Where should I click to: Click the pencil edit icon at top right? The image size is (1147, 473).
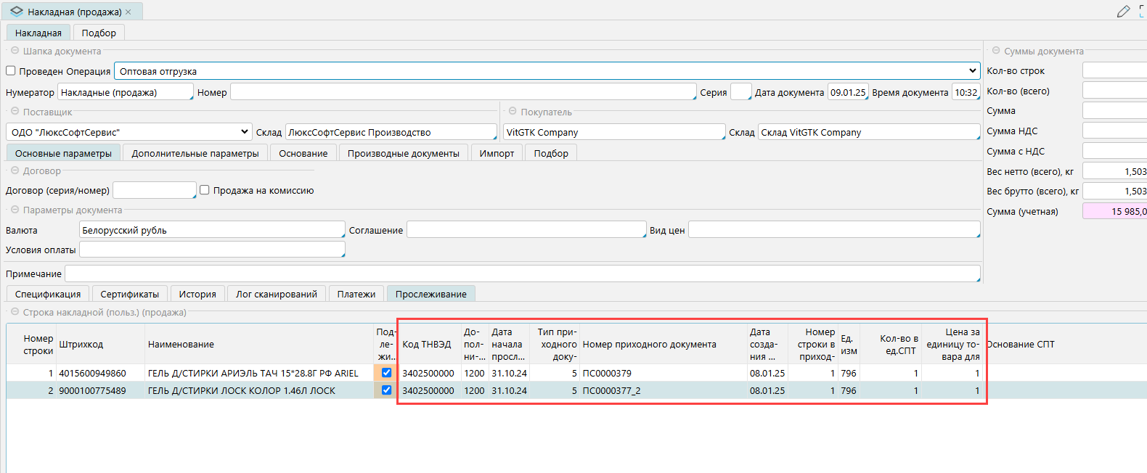[1123, 12]
